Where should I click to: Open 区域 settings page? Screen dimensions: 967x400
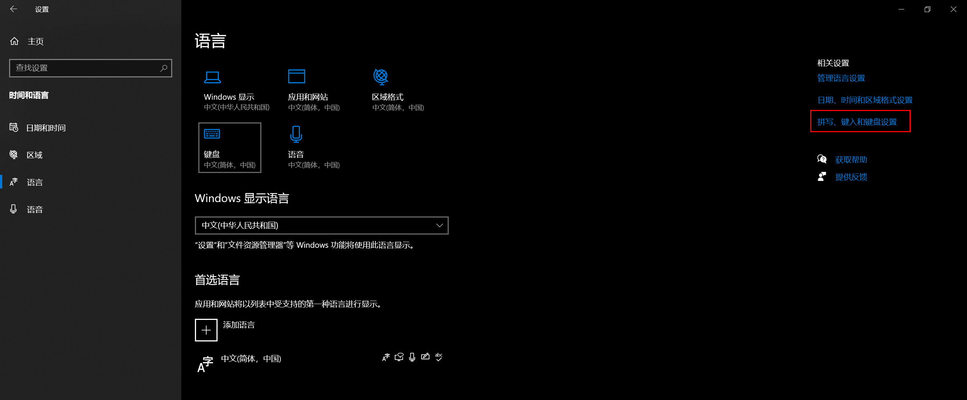tap(34, 155)
